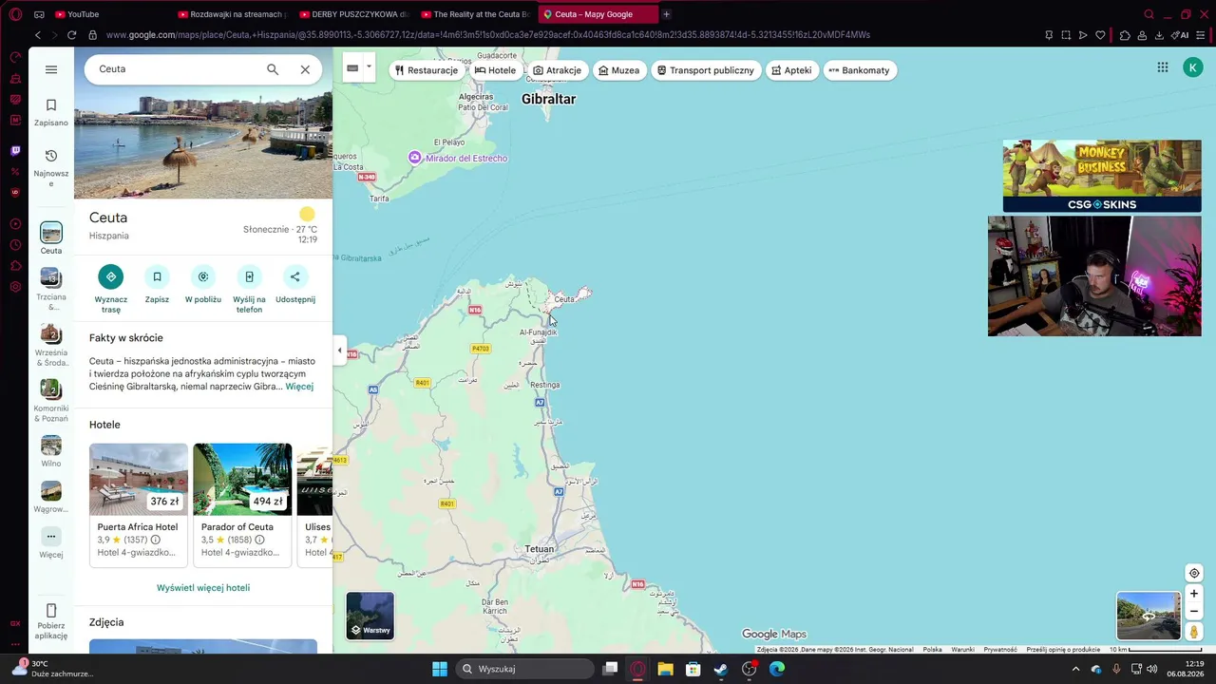This screenshot has height=684, width=1216.
Task: Filter the map by Apteki
Action: 791,70
